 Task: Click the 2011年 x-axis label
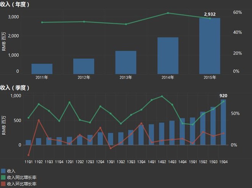[42, 78]
